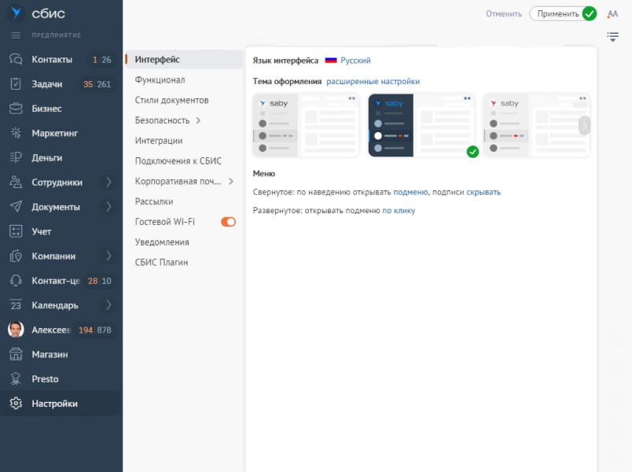The image size is (632, 472).
Task: Open Компании via its map pin icon
Action: click(x=16, y=256)
